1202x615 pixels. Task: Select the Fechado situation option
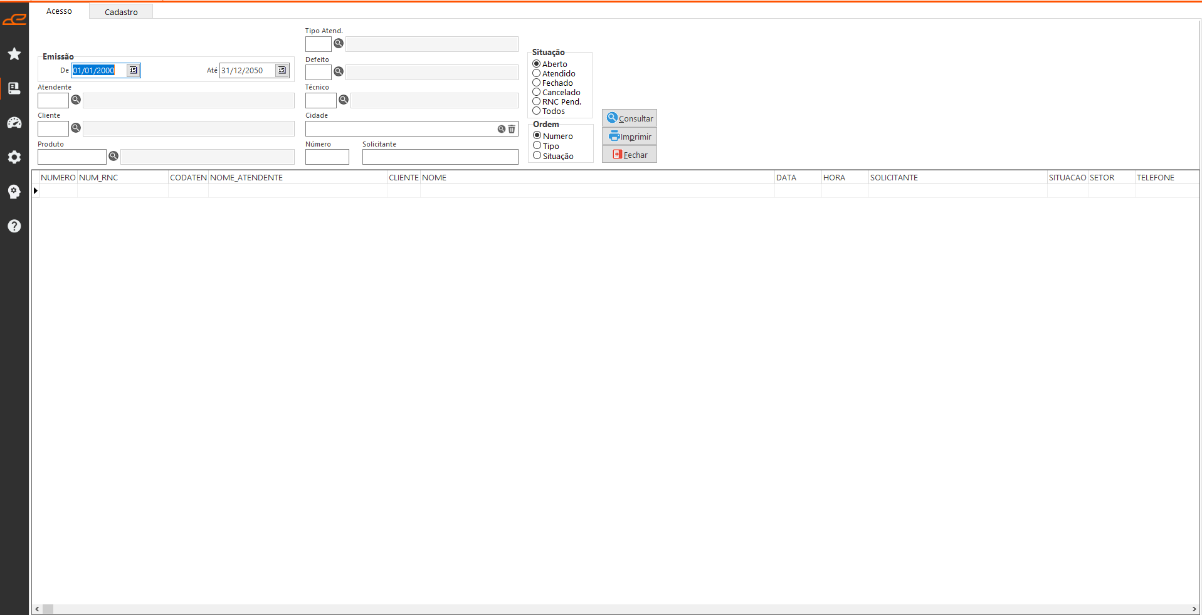coord(537,83)
